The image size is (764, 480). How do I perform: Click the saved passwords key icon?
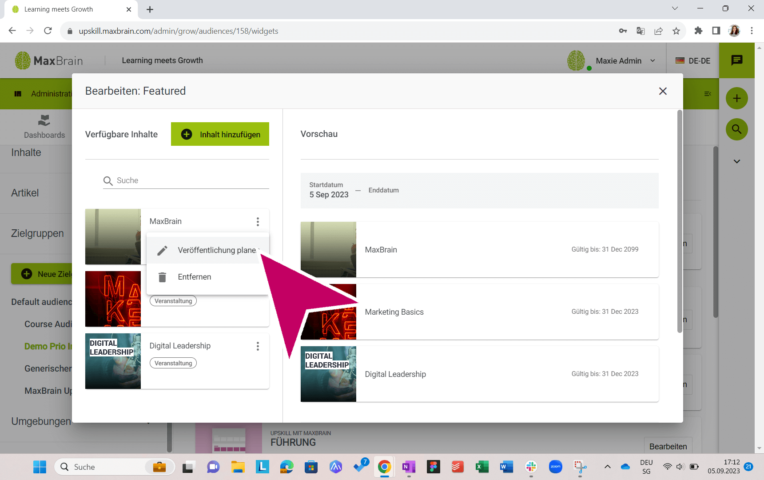pyautogui.click(x=623, y=31)
